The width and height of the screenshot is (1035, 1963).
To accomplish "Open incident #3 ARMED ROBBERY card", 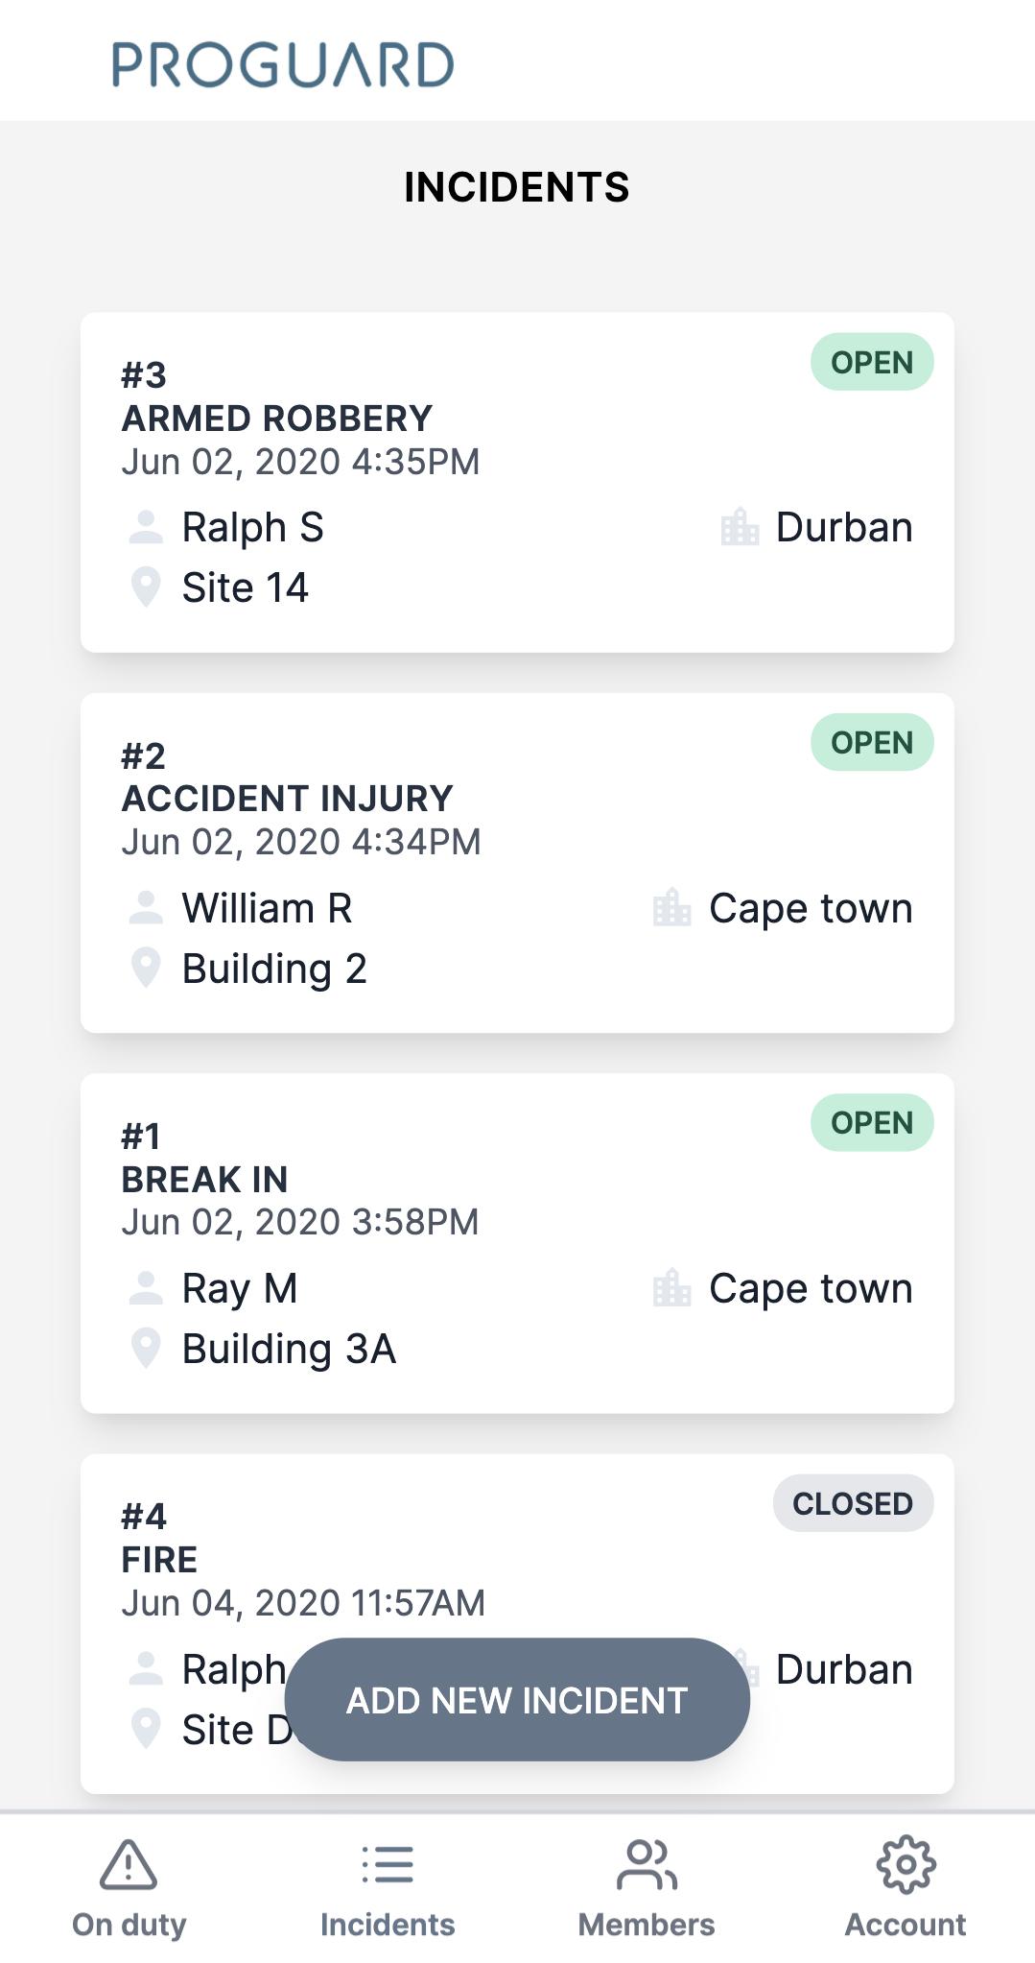I will pyautogui.click(x=517, y=483).
